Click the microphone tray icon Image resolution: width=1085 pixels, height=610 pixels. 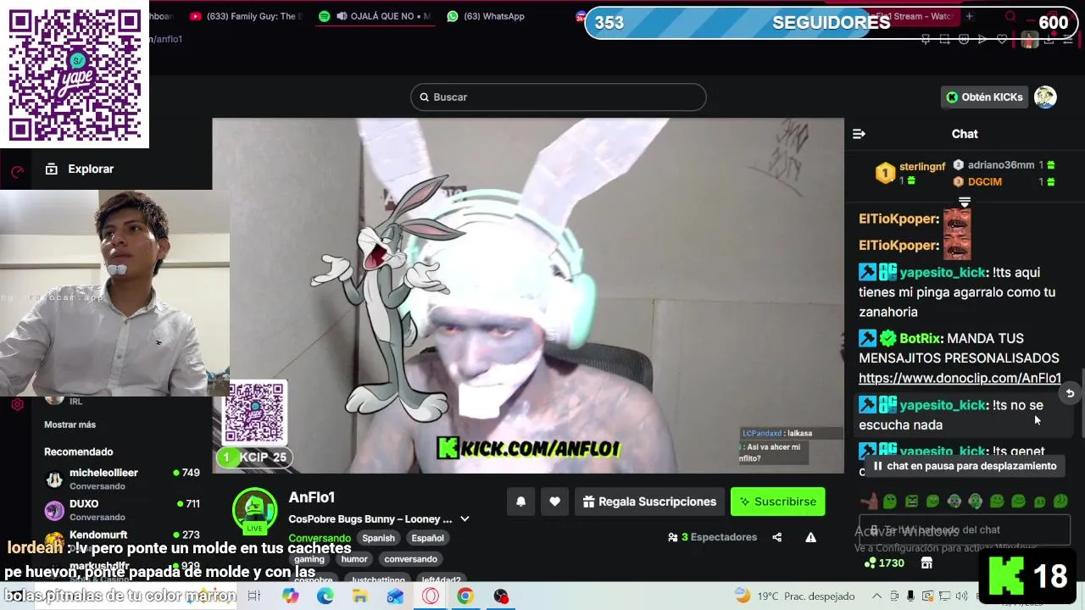click(910, 596)
